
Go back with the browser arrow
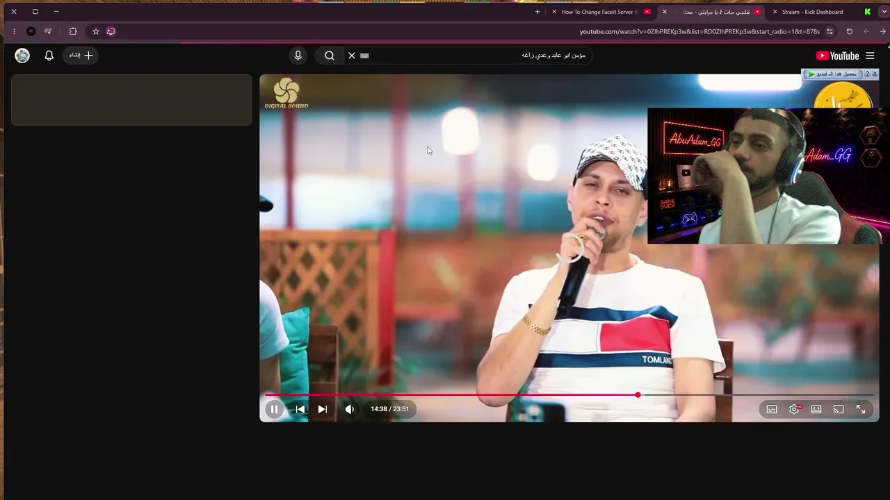click(x=883, y=31)
